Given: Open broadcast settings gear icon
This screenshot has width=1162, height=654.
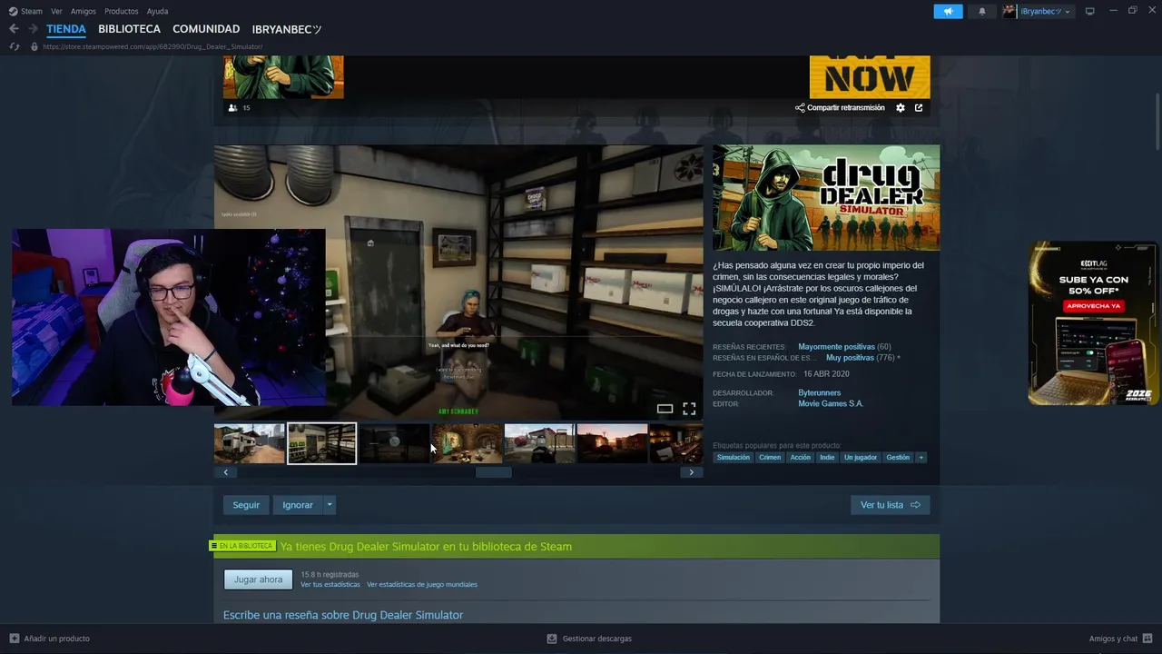Looking at the screenshot, I should (x=901, y=107).
